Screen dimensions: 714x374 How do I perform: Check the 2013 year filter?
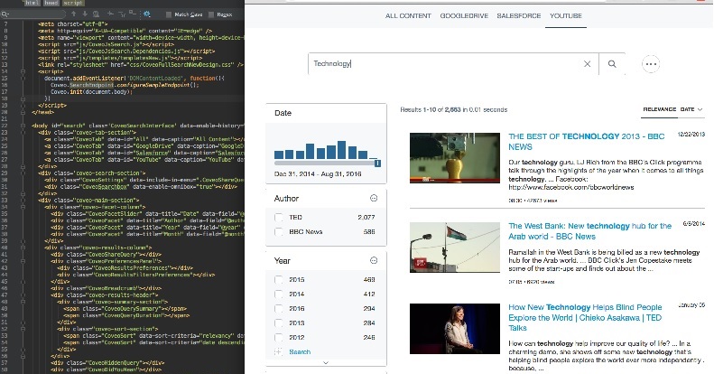click(x=279, y=323)
